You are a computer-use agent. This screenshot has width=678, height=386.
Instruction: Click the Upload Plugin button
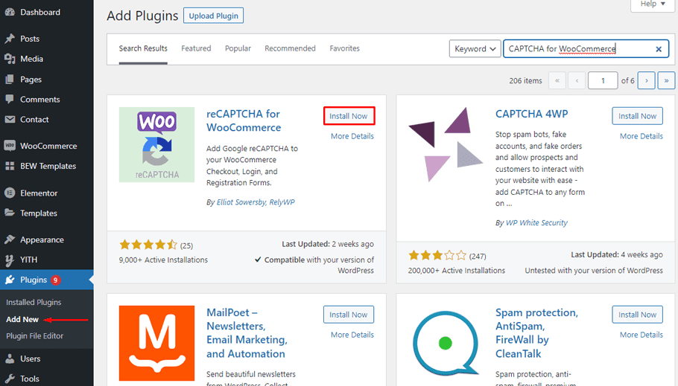pyautogui.click(x=213, y=16)
